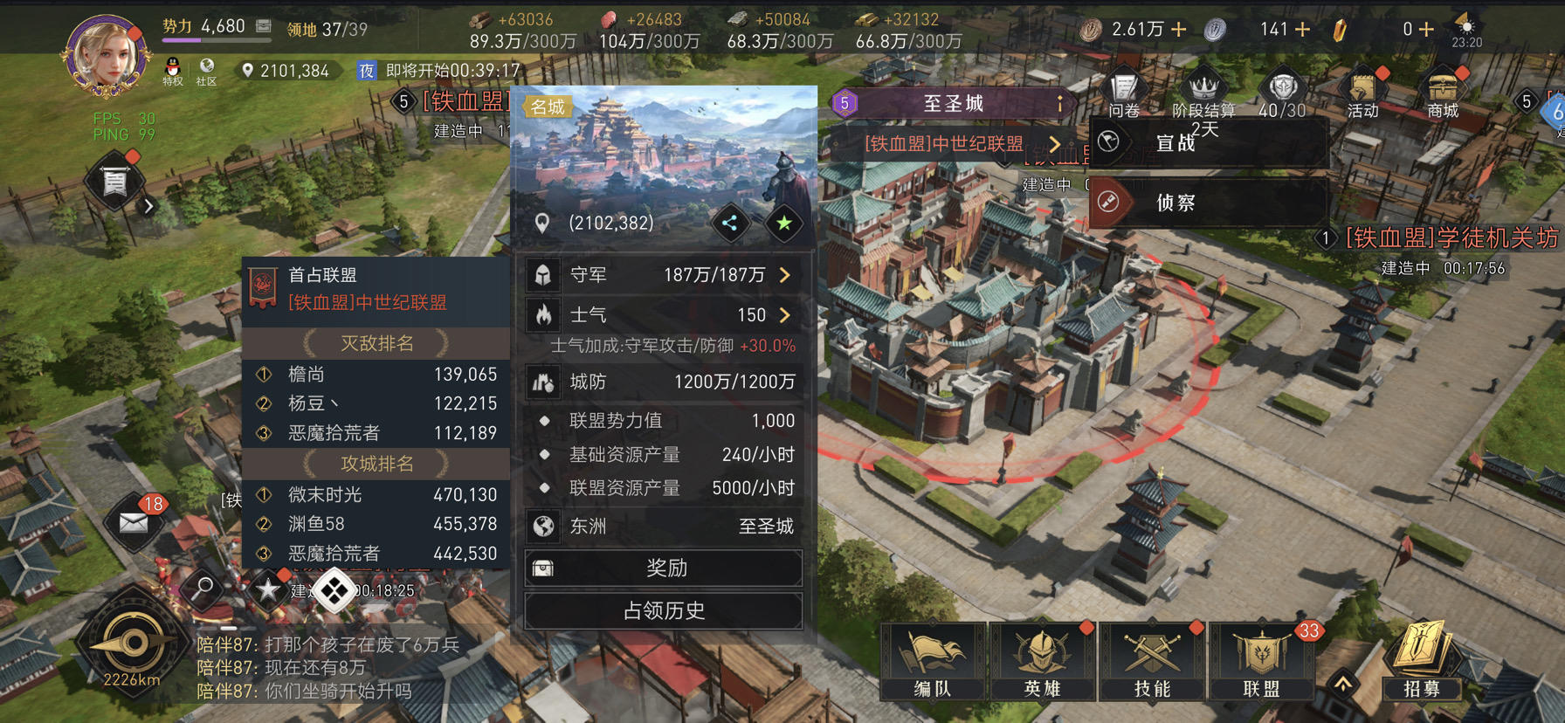Open the 技能 skills menu
Viewport: 1565px width, 723px height.
1152,662
